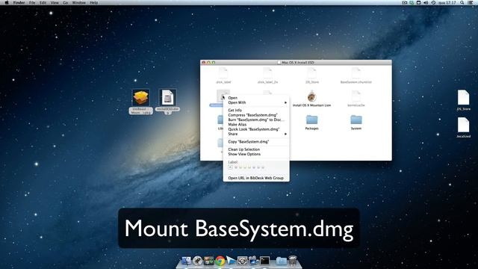This screenshot has width=478, height=269.
Task: Click the Mac OS X Install ESD title
Action: coord(298,62)
